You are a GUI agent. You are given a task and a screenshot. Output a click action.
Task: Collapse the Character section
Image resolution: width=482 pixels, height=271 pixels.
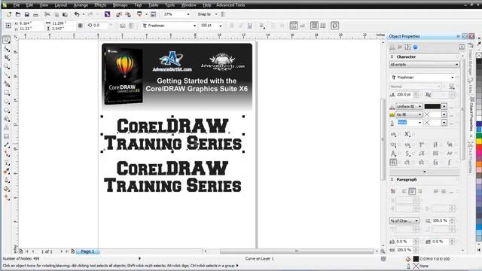point(392,57)
